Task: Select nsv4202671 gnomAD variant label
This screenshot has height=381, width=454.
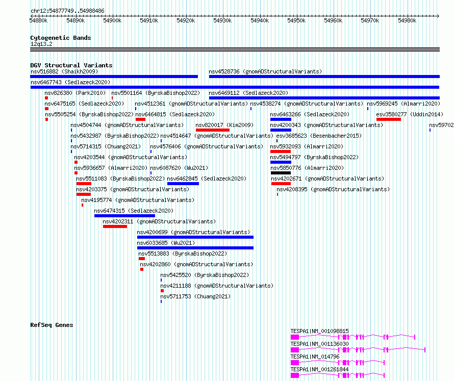Action: pos(327,179)
